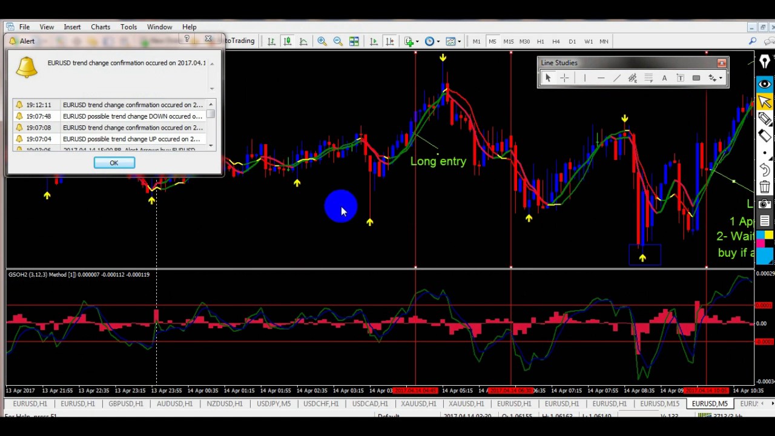
Task: Click the alert list scrollbar thumb
Action: (x=211, y=114)
